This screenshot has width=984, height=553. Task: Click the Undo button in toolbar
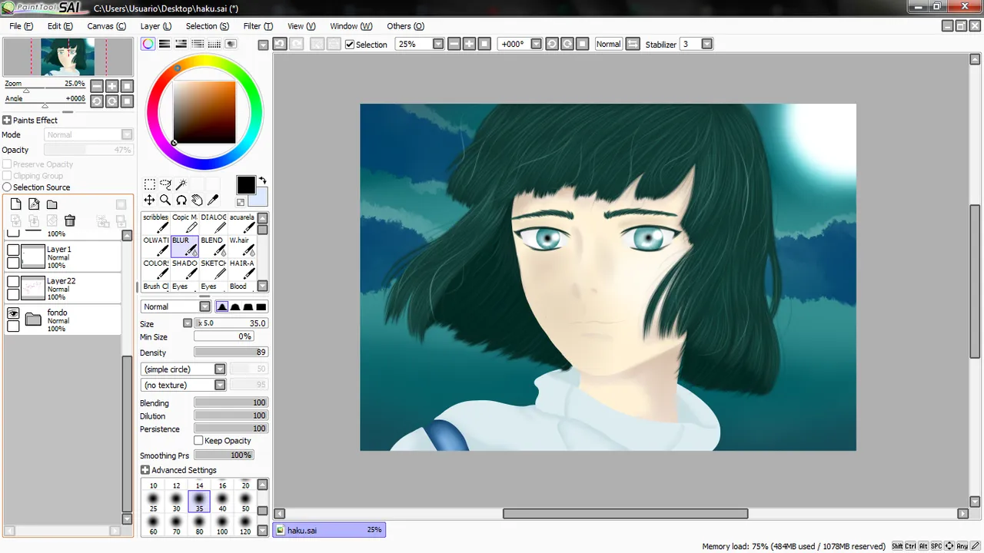click(280, 44)
